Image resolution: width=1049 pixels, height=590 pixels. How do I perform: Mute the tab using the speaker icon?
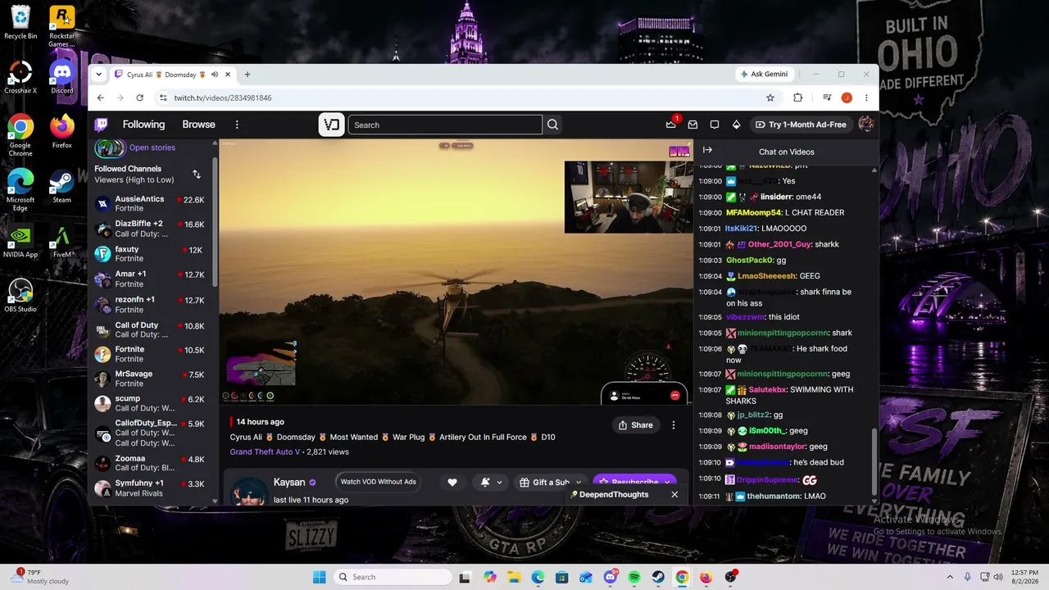(x=215, y=75)
